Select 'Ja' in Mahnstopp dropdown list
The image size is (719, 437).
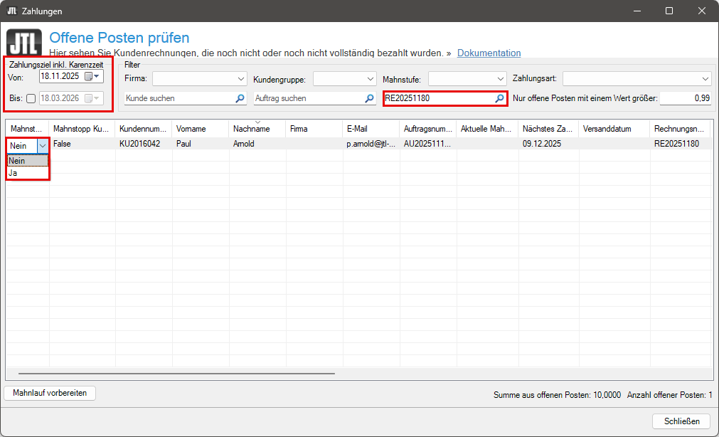13,173
